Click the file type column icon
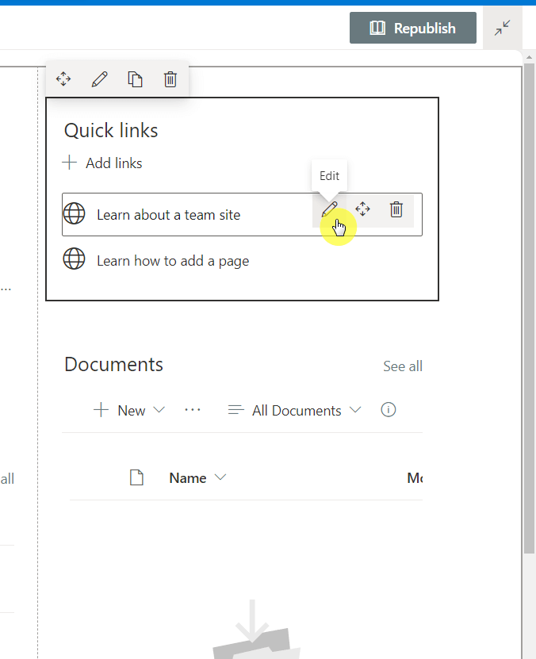Screen dimensions: 536x659 136,477
